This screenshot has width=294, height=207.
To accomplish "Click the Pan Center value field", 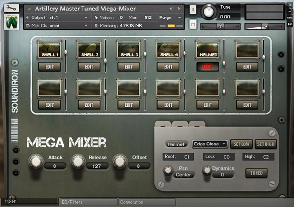I will [x=184, y=175].
